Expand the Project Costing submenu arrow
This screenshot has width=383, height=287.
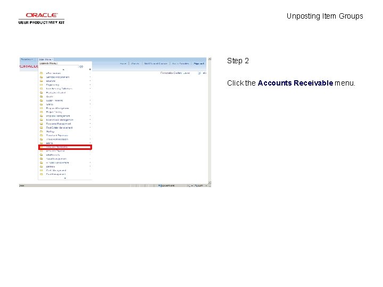pos(90,112)
